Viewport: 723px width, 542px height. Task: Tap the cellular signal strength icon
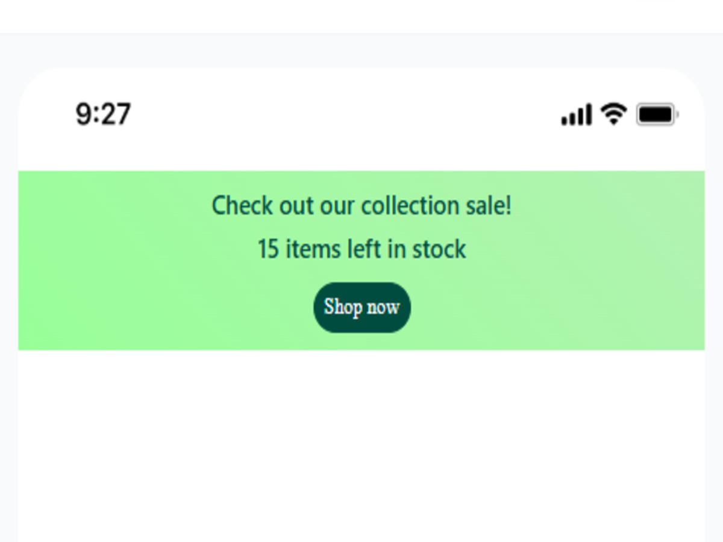[576, 114]
